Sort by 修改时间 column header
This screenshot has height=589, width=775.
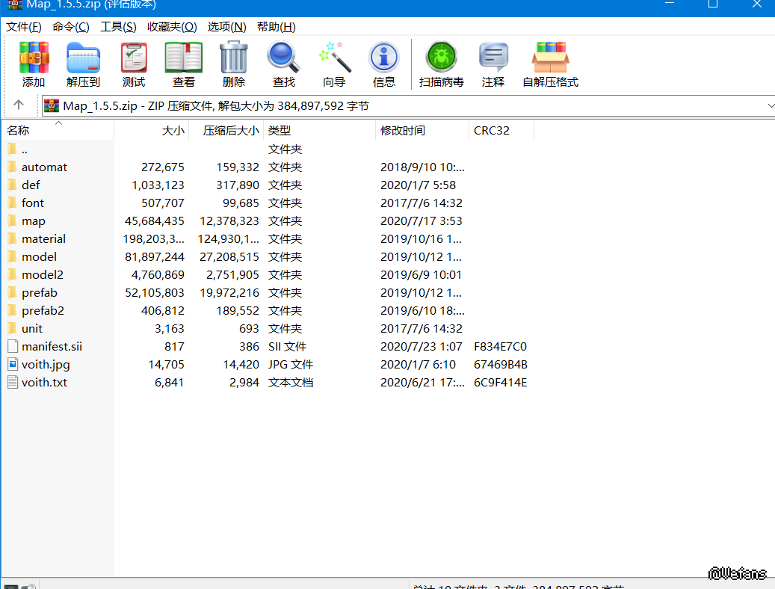[403, 130]
